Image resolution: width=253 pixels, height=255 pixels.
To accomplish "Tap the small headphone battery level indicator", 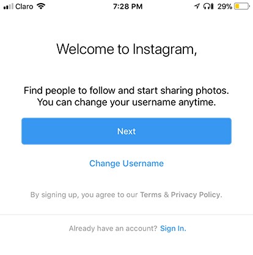I will pos(212,7).
